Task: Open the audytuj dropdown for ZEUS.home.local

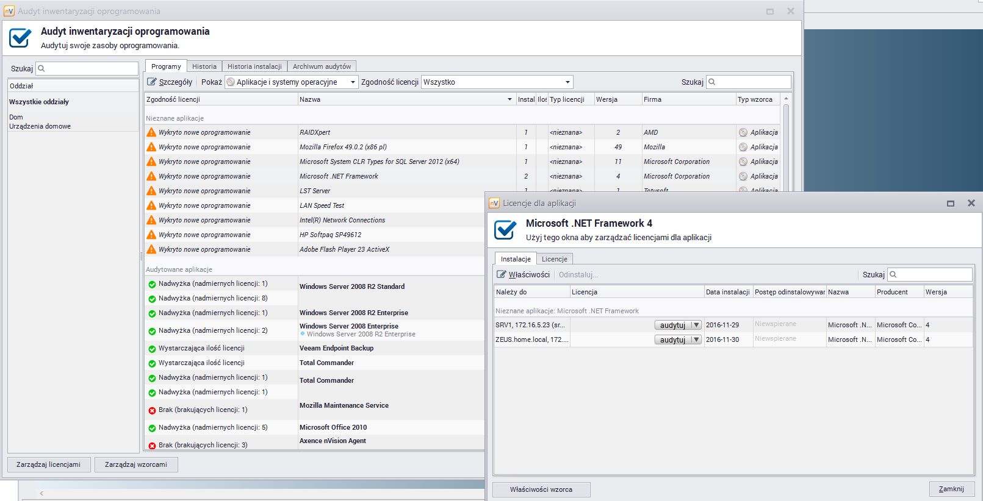Action: click(x=696, y=339)
